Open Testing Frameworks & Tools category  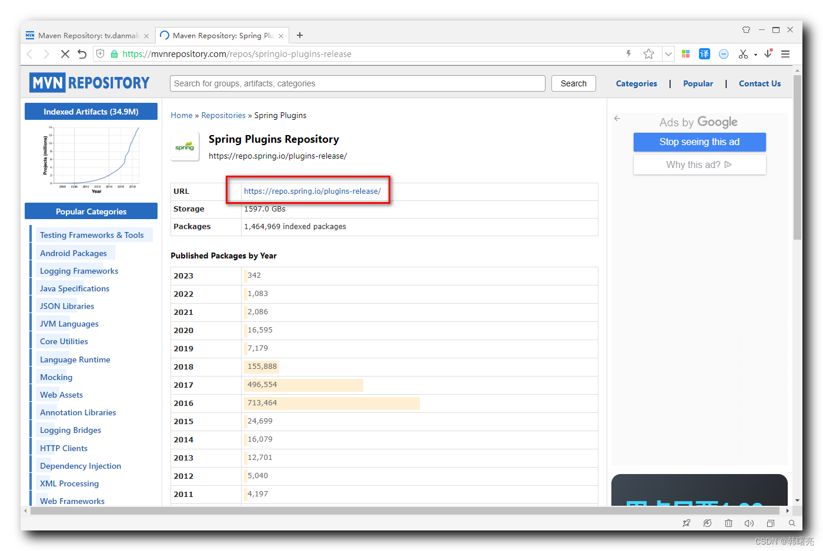point(92,235)
